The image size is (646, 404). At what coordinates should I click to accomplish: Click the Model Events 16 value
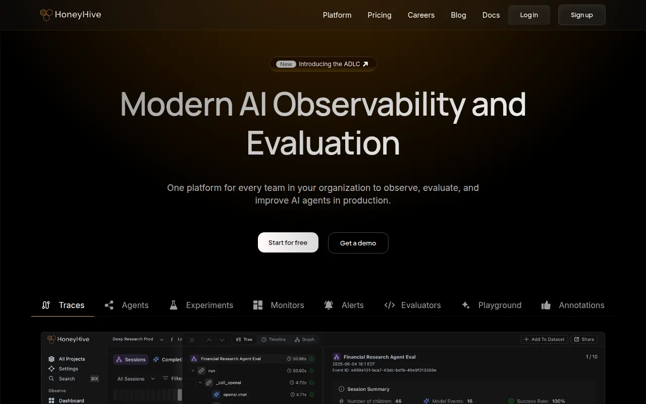470,401
